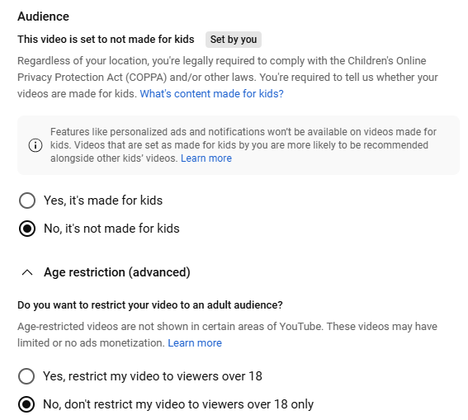Click the personalized ads notice text
This screenshot has height=420, width=468.
(243, 145)
